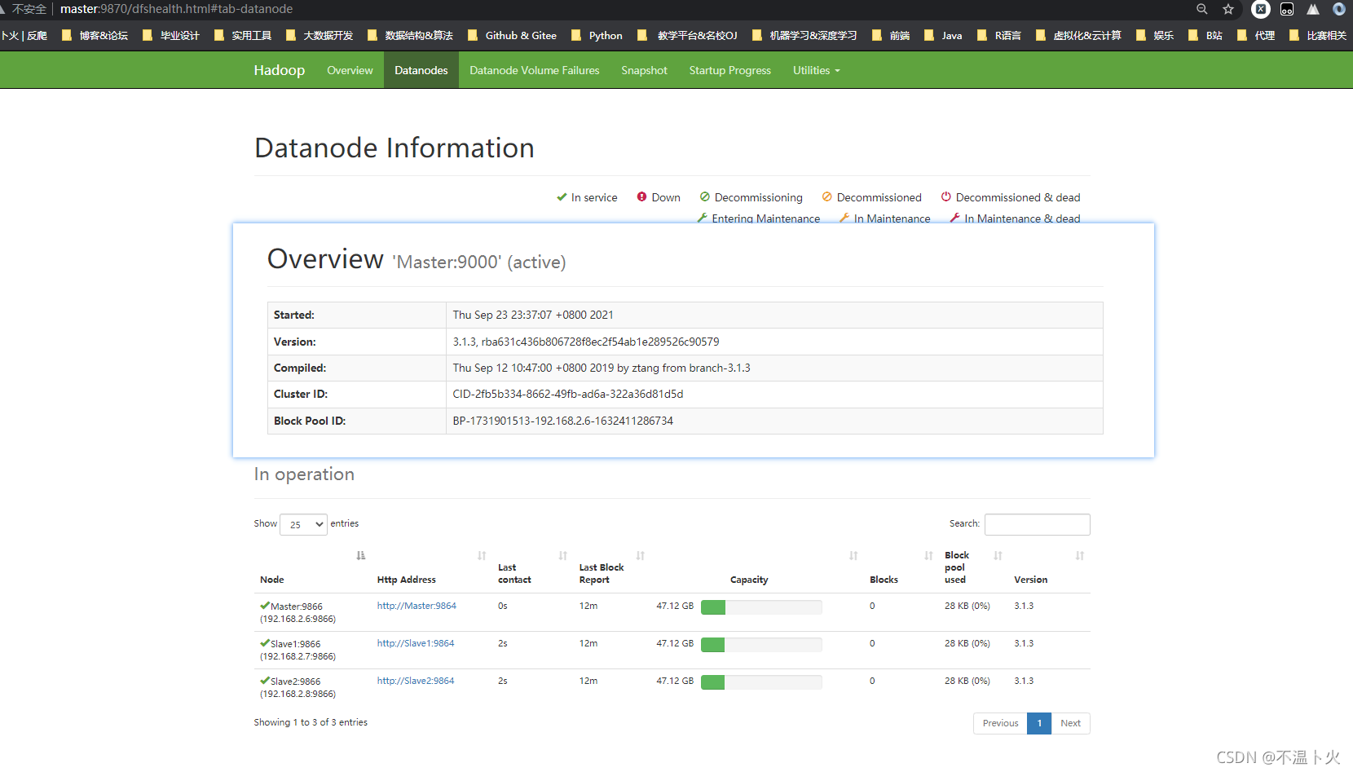Sort table by Capacity column
This screenshot has height=772, width=1353.
tap(853, 556)
